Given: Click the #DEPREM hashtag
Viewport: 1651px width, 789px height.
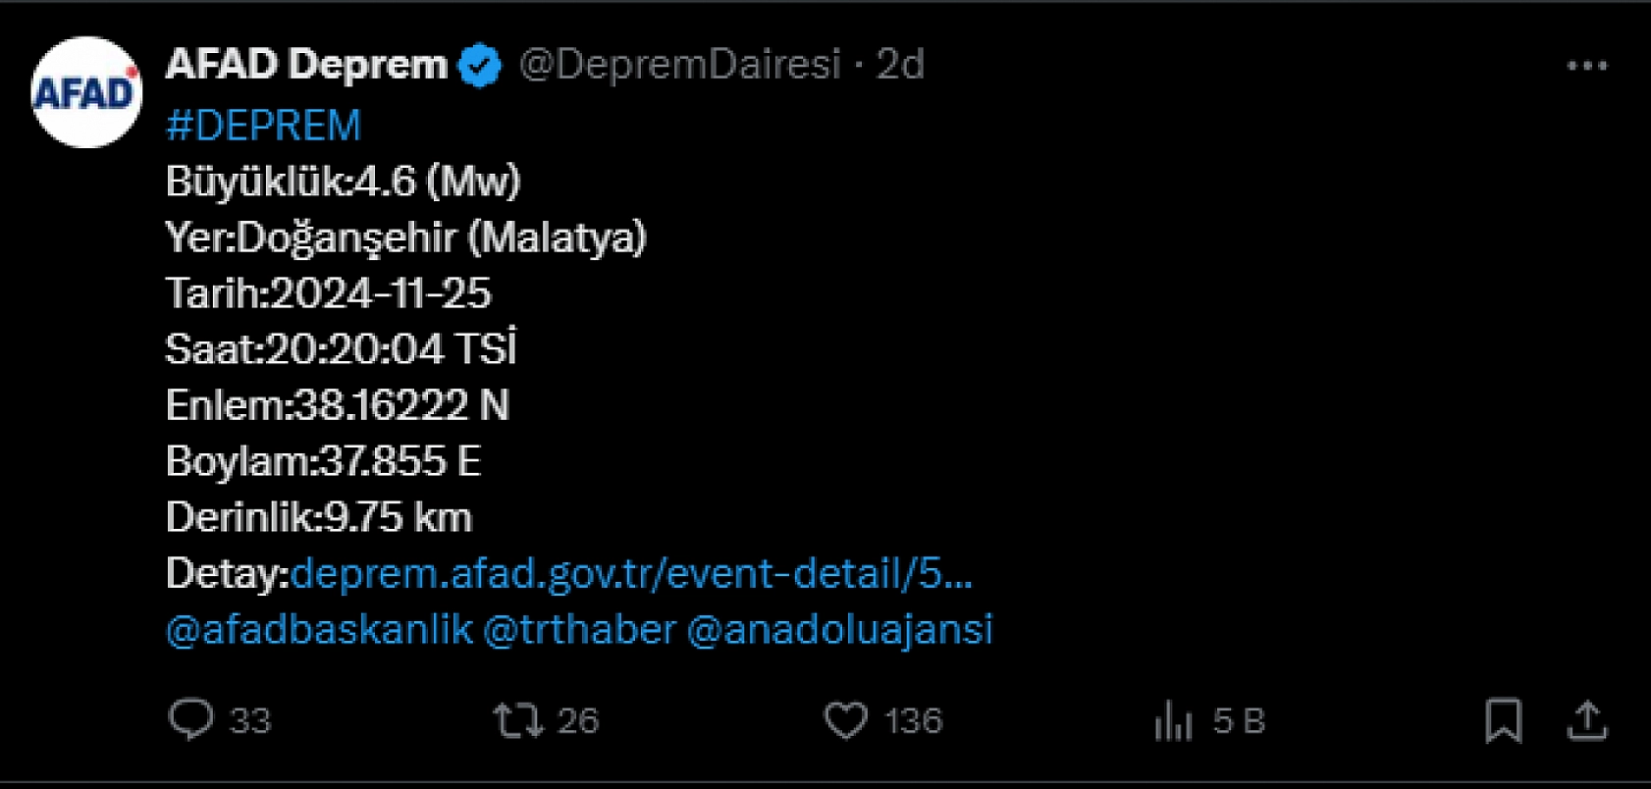Looking at the screenshot, I should (263, 123).
